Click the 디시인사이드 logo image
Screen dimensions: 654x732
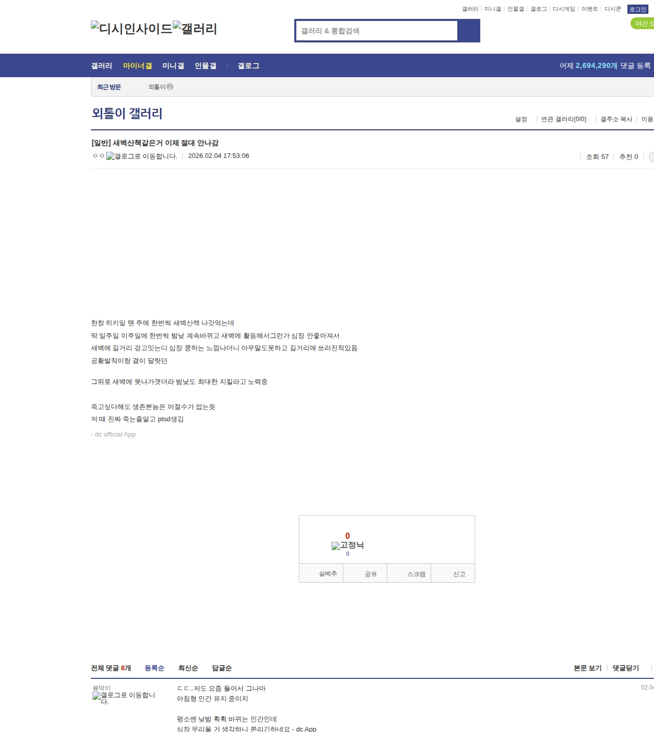pos(132,29)
